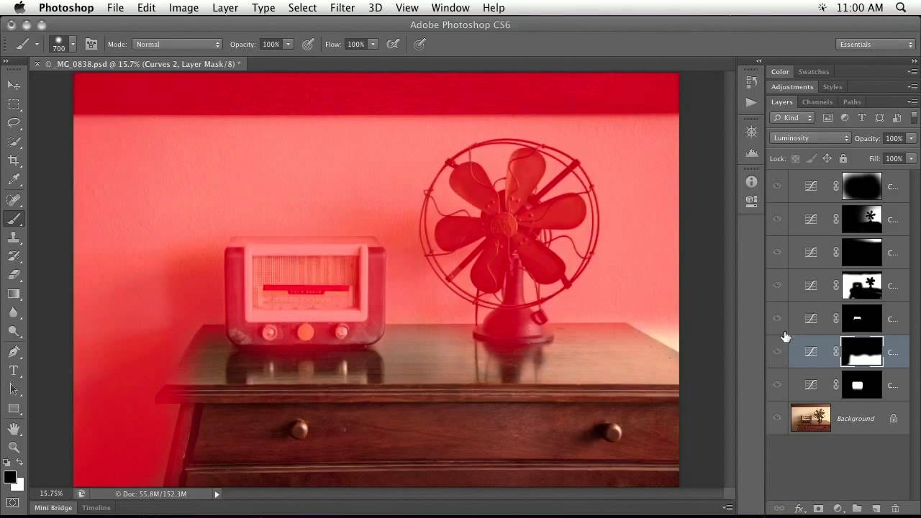Select the Rectangular Marquee tool

click(x=14, y=104)
